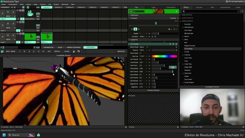245x138 pixels.
Task: Click the redo arrow icon
Action: [83, 51]
